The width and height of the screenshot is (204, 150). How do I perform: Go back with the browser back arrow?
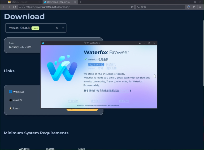tap(4, 7)
